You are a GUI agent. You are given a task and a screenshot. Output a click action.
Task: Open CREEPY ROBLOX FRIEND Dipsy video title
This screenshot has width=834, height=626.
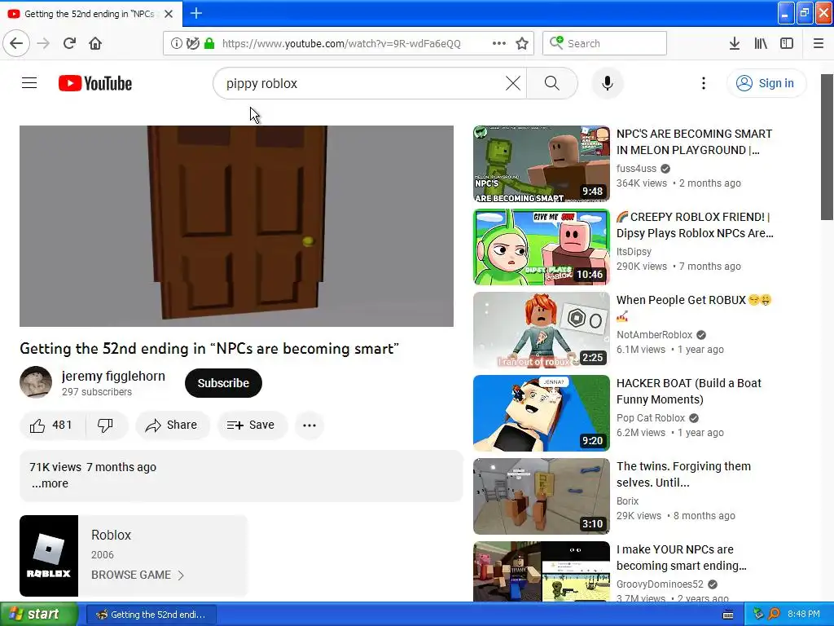(x=695, y=225)
